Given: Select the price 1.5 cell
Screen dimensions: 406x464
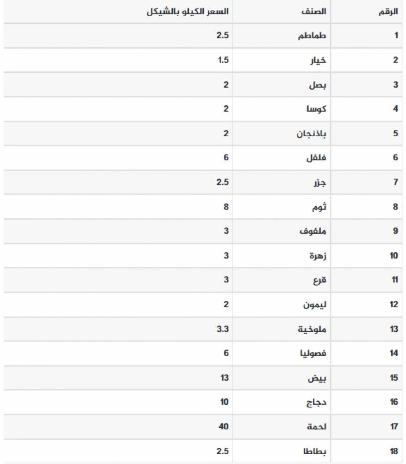Looking at the screenshot, I should tap(224, 60).
